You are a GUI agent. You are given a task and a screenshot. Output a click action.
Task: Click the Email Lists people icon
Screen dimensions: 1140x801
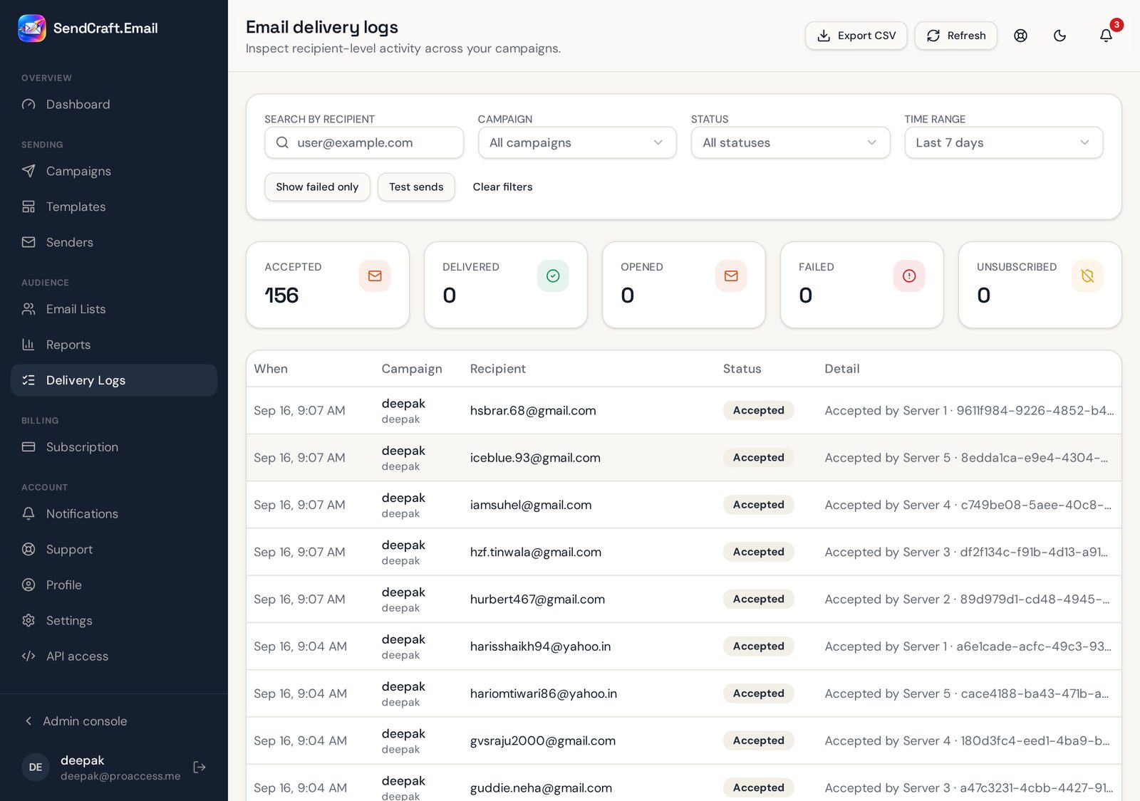pyautogui.click(x=28, y=309)
